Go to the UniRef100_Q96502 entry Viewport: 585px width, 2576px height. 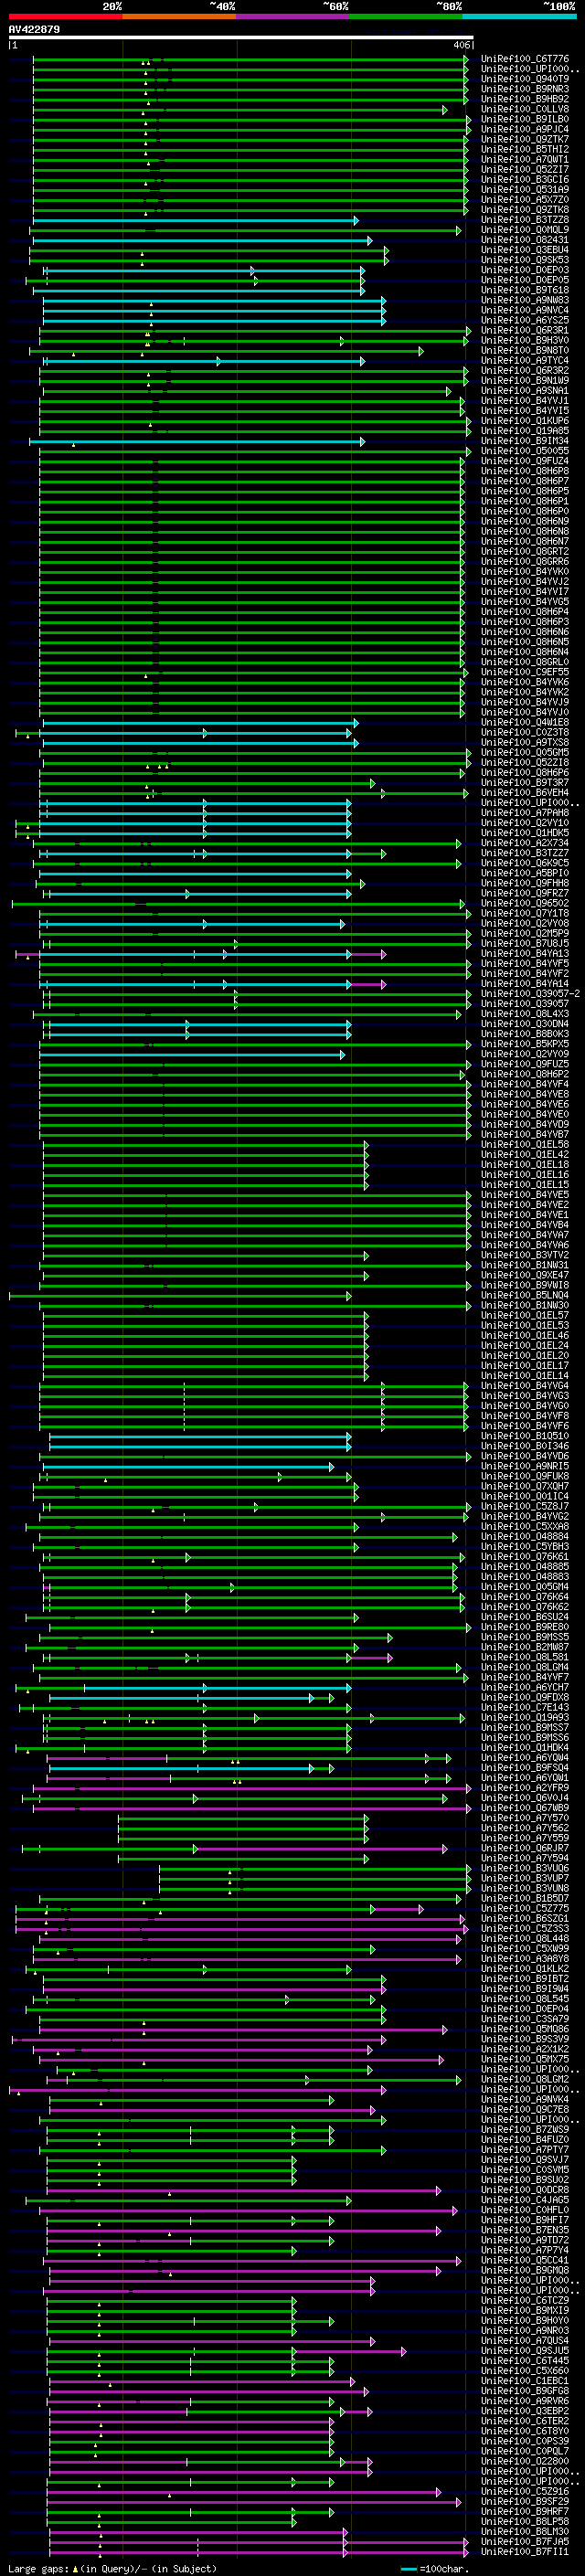point(525,903)
